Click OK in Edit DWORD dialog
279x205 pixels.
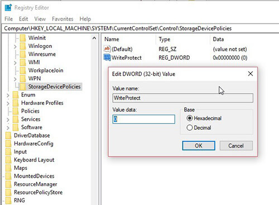199,145
